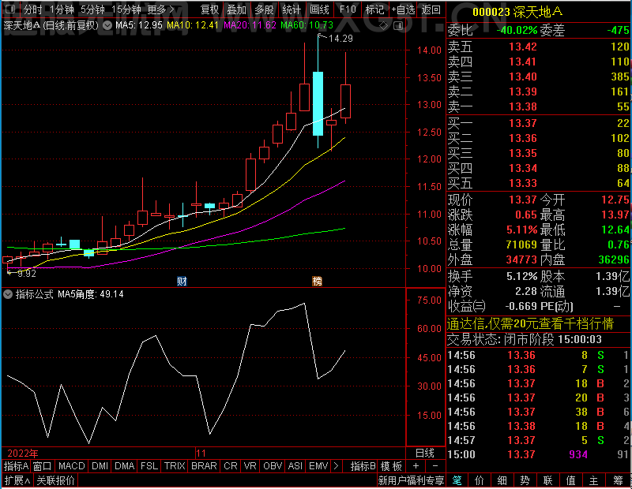
Task: Choose the EMV indicator
Action: [318, 466]
